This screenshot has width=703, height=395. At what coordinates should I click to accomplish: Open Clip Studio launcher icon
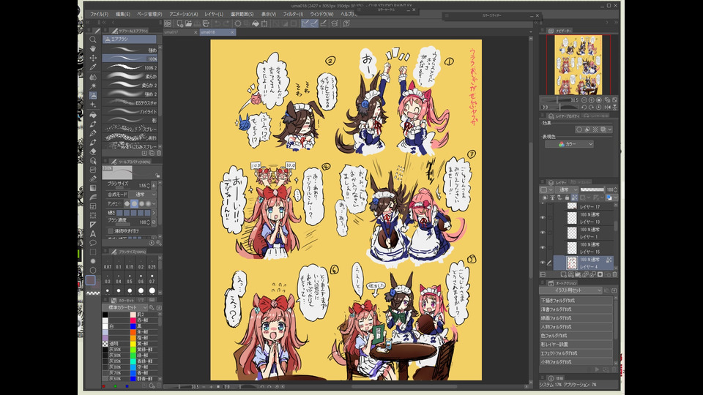[x=168, y=23]
